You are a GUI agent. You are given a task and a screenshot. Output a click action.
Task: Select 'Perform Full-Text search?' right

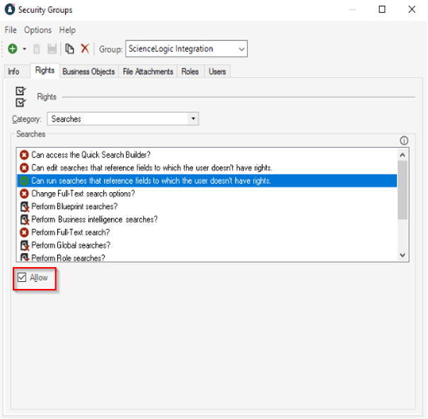point(70,232)
